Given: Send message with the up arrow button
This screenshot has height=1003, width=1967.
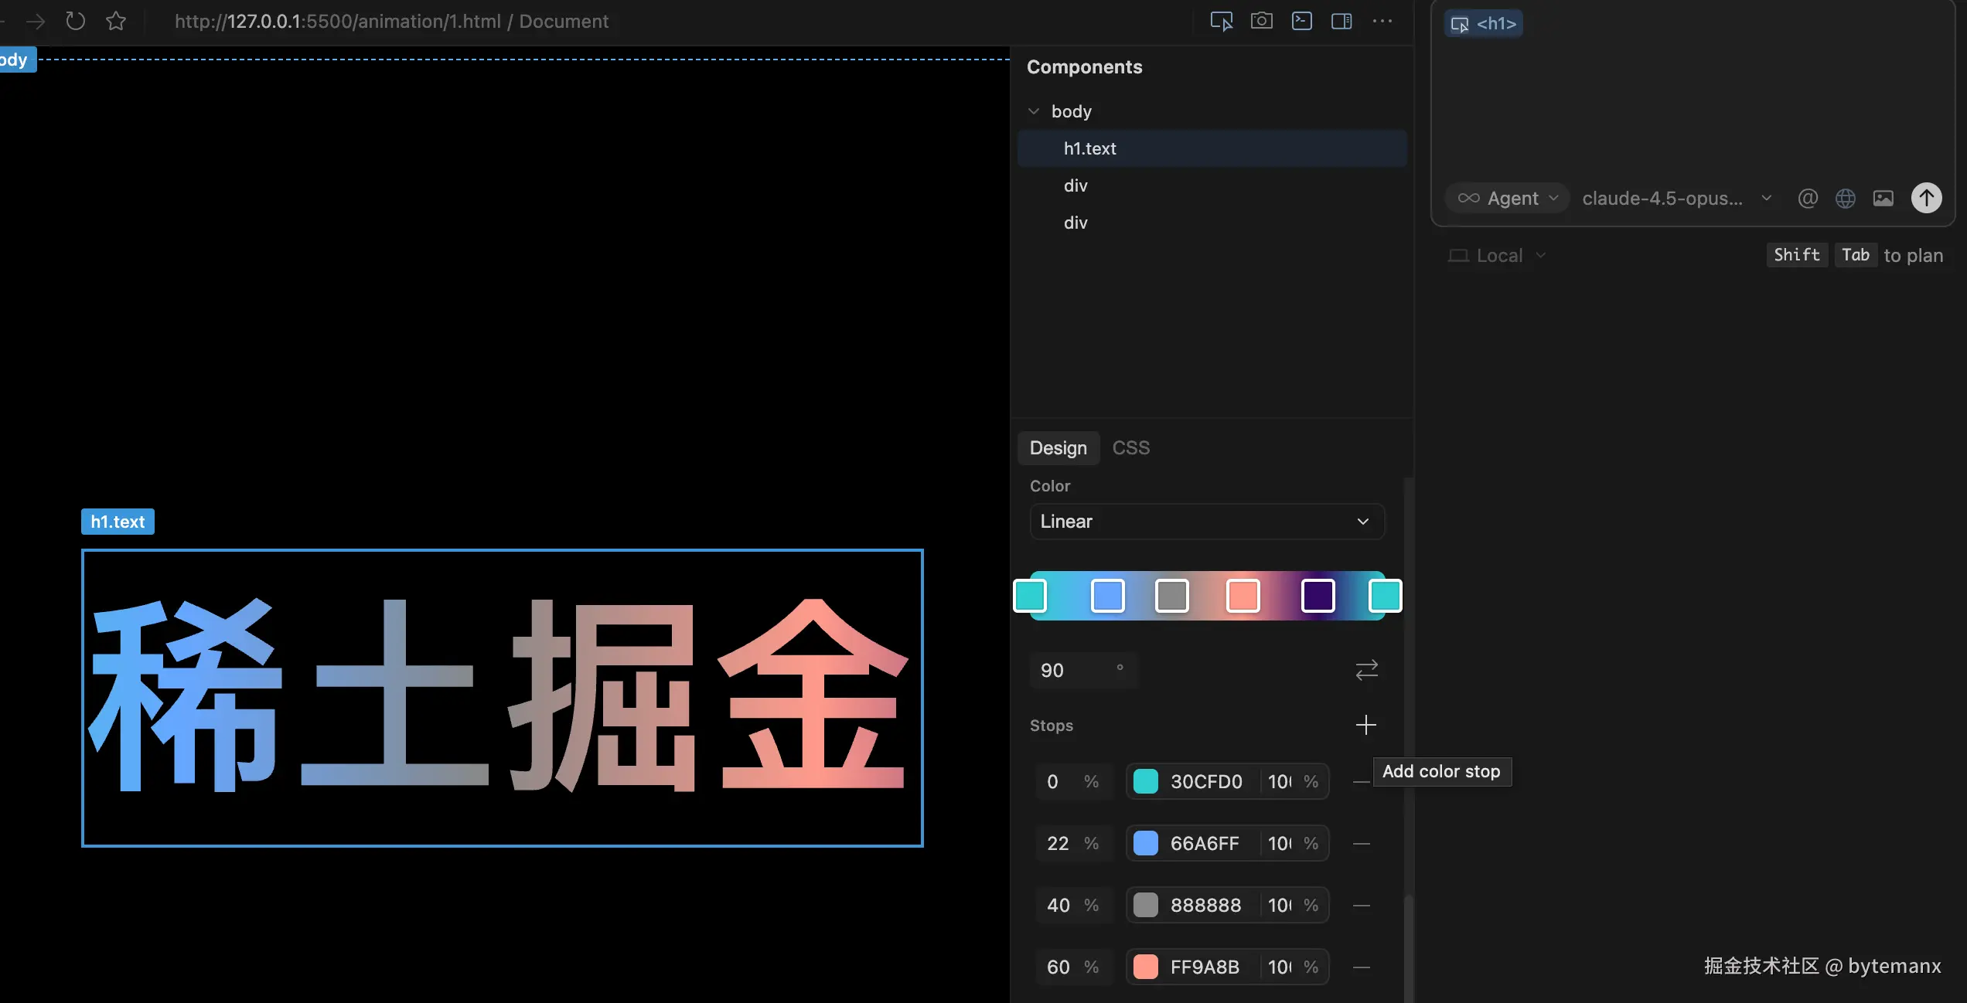Looking at the screenshot, I should click(1926, 198).
